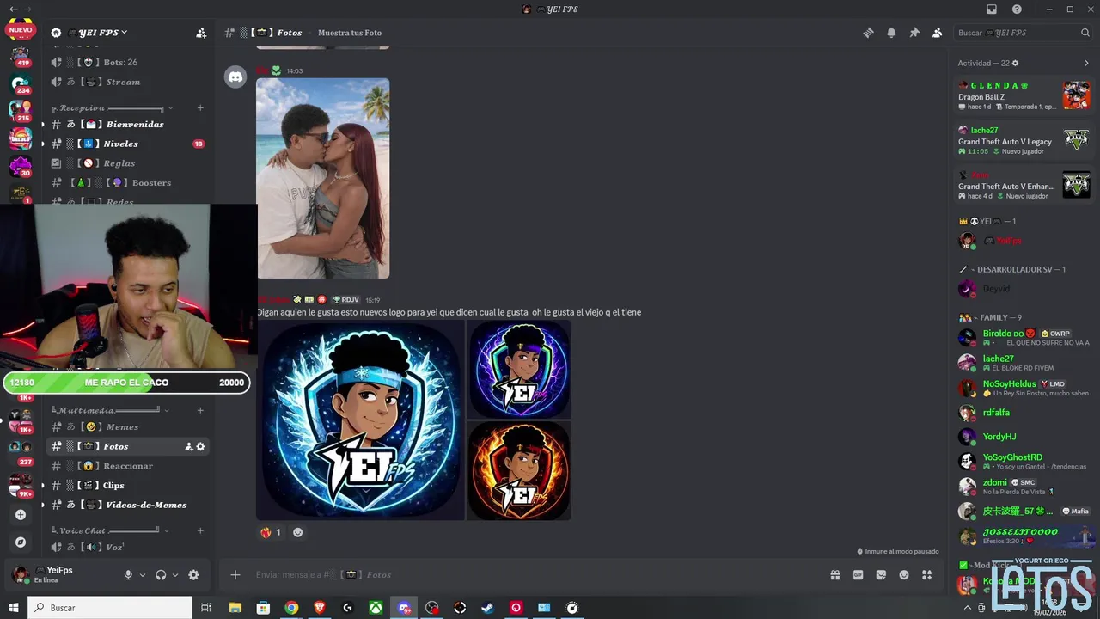Open user settings gear icon

tap(193, 575)
